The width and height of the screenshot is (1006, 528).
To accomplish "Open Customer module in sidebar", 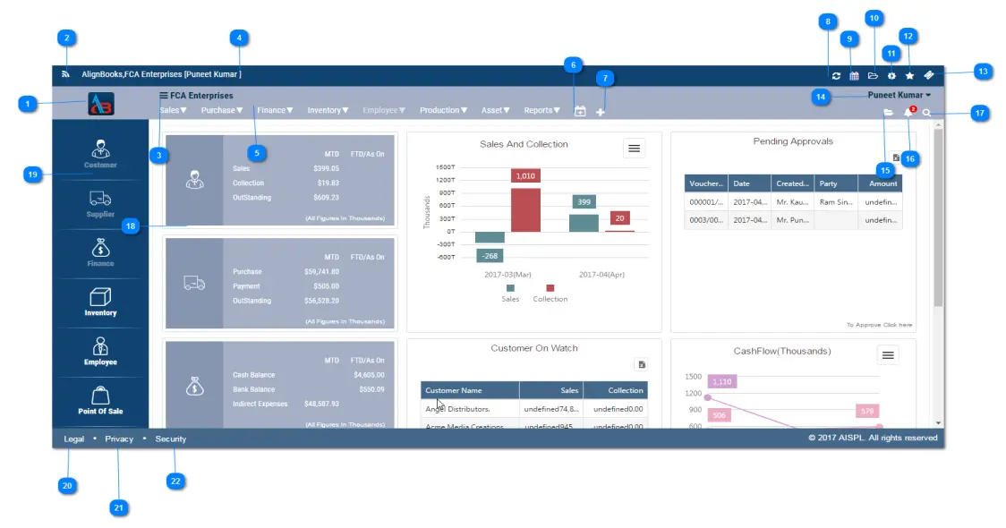I will (x=101, y=154).
